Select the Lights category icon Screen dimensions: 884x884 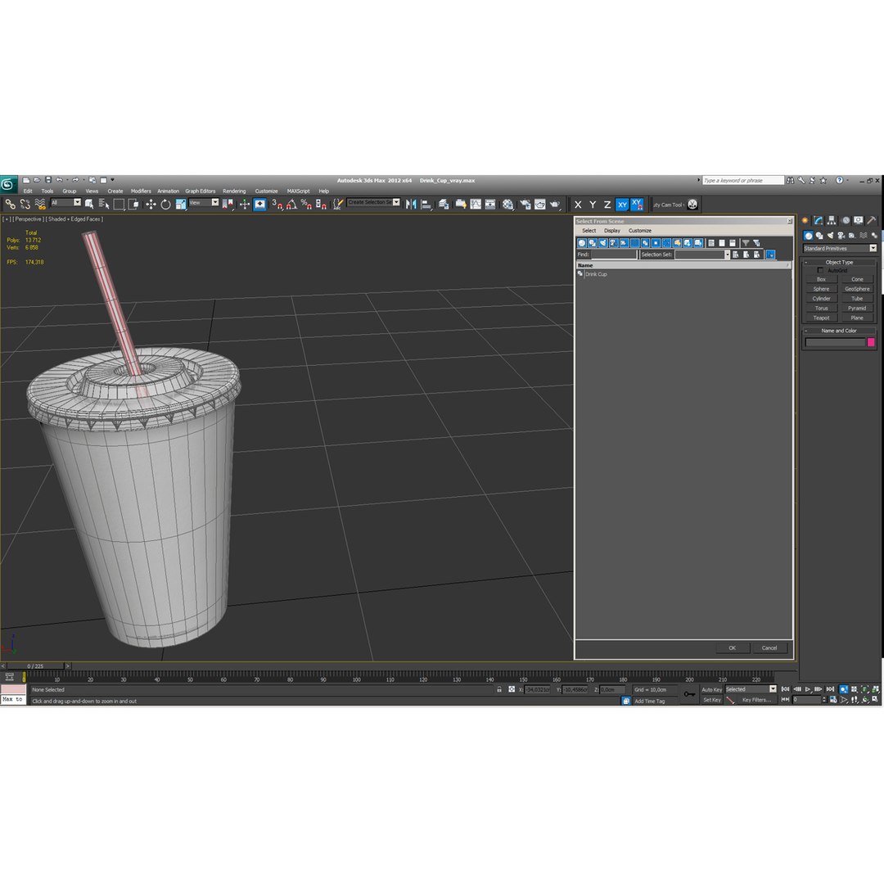point(830,236)
